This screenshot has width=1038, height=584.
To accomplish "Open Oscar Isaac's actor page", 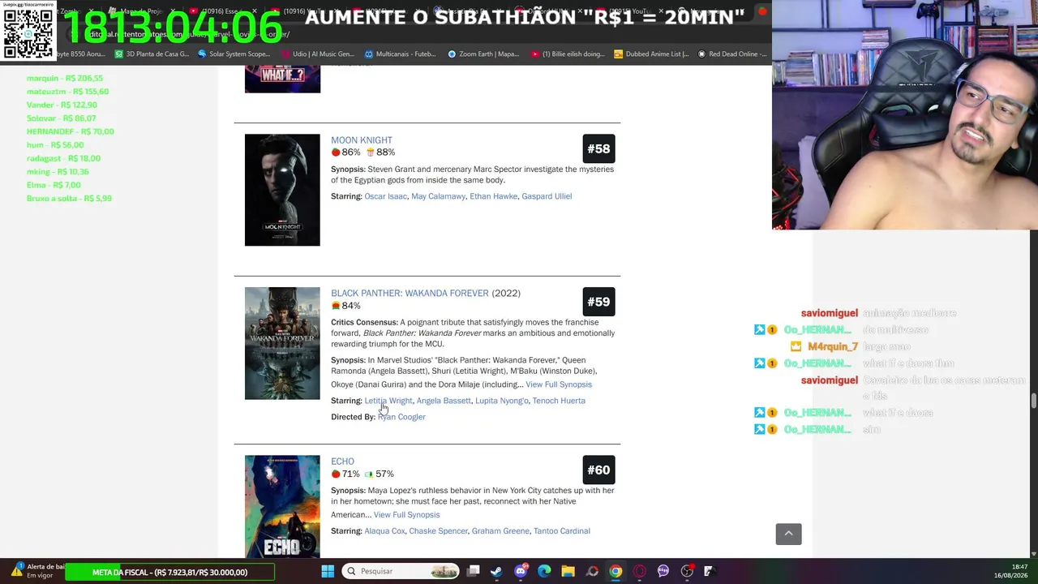I will 385,196.
